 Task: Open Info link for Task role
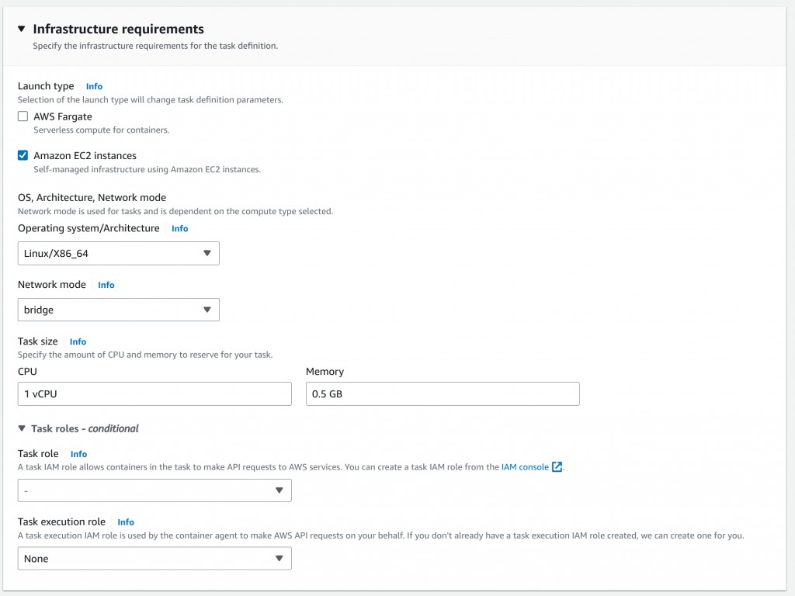(78, 454)
